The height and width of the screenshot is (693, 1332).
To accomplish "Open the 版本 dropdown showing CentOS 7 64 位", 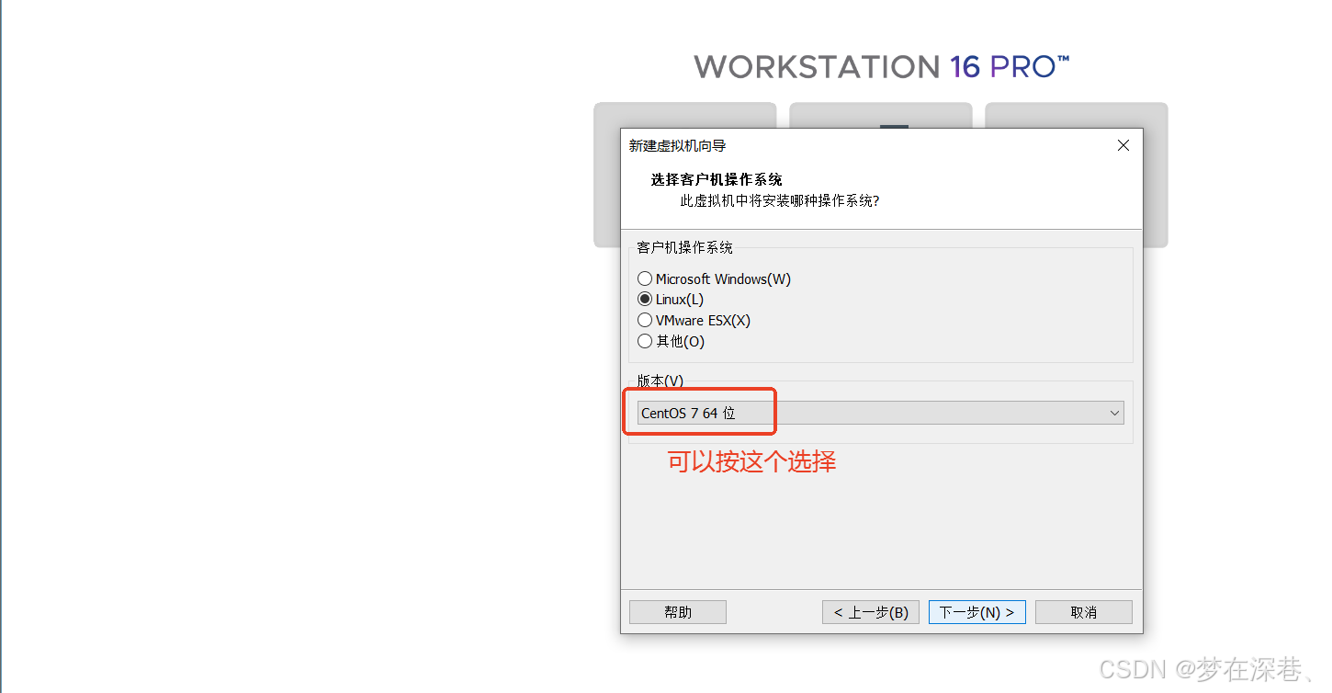I will point(881,413).
